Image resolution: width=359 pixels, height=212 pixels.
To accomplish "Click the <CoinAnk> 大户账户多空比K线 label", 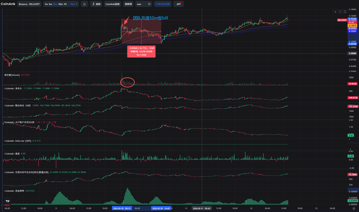I will click(19, 122).
